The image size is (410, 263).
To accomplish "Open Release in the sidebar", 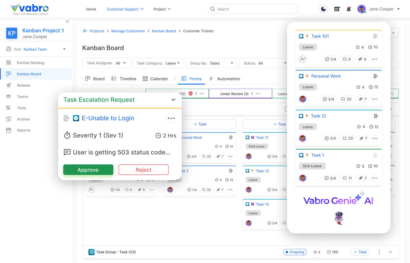I will [23, 85].
